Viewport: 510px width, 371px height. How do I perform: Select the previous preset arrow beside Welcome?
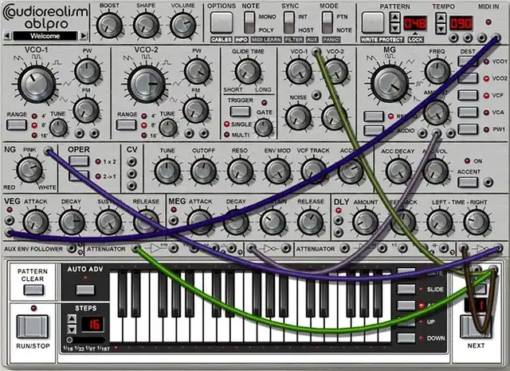tap(7, 36)
